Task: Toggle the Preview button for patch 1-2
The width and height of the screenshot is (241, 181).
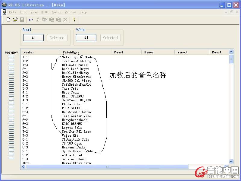Action: pos(11,60)
